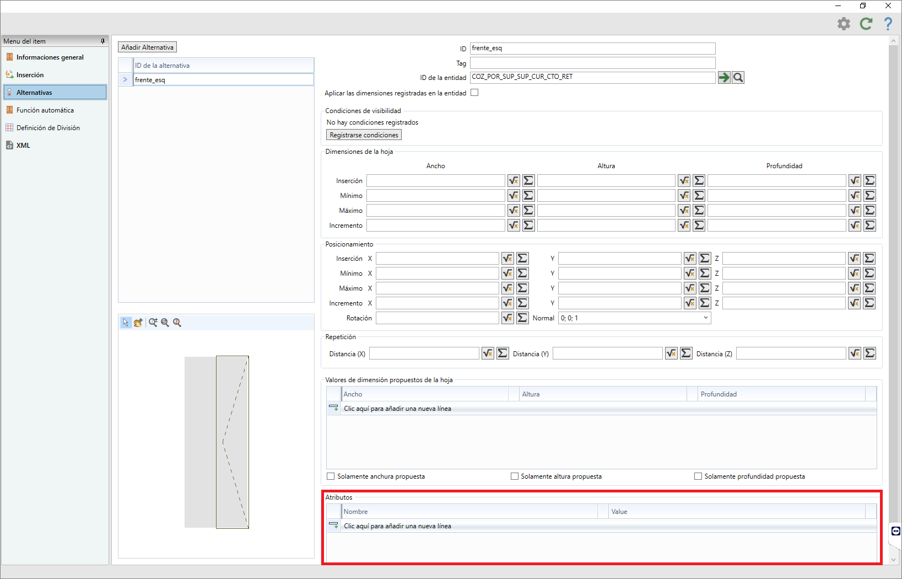
Task: Open formula editor for positioning Inserción X
Action: (x=507, y=259)
